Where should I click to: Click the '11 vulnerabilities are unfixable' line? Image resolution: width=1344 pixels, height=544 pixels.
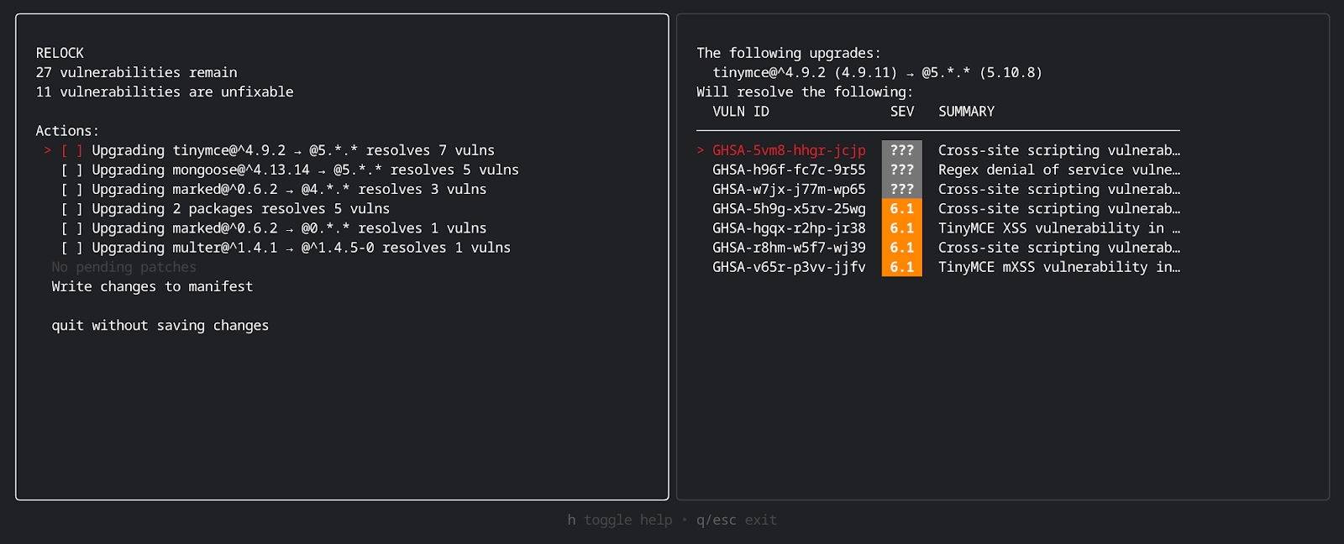click(x=165, y=92)
